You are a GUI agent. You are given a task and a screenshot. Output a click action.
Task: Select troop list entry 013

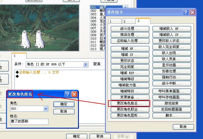(98, 49)
